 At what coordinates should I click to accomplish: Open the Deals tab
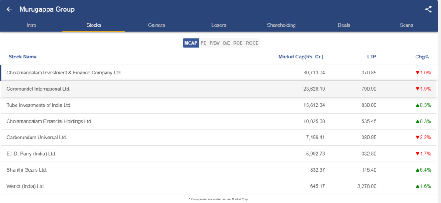pyautogui.click(x=344, y=25)
